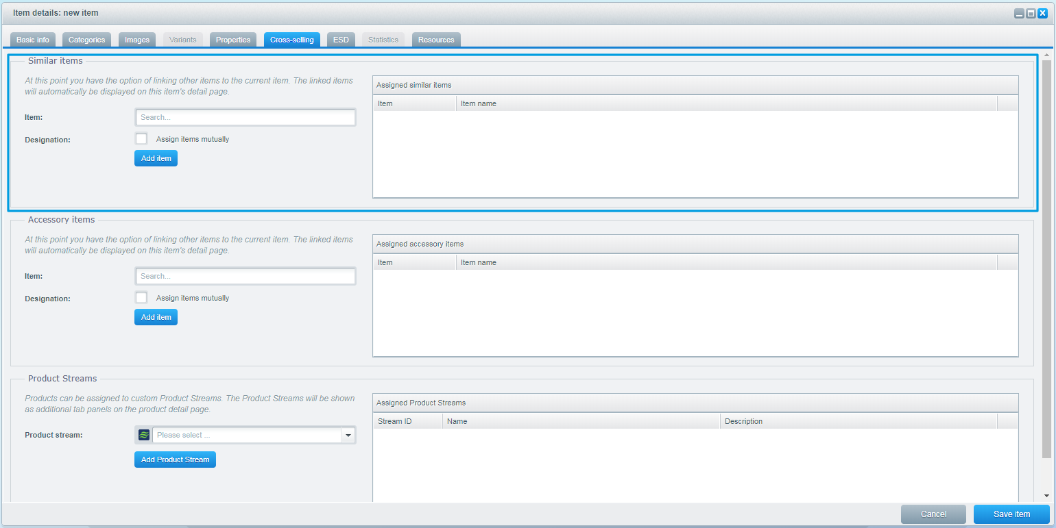The image size is (1056, 528).
Task: Click the Product Streams section heading
Action: (62, 378)
